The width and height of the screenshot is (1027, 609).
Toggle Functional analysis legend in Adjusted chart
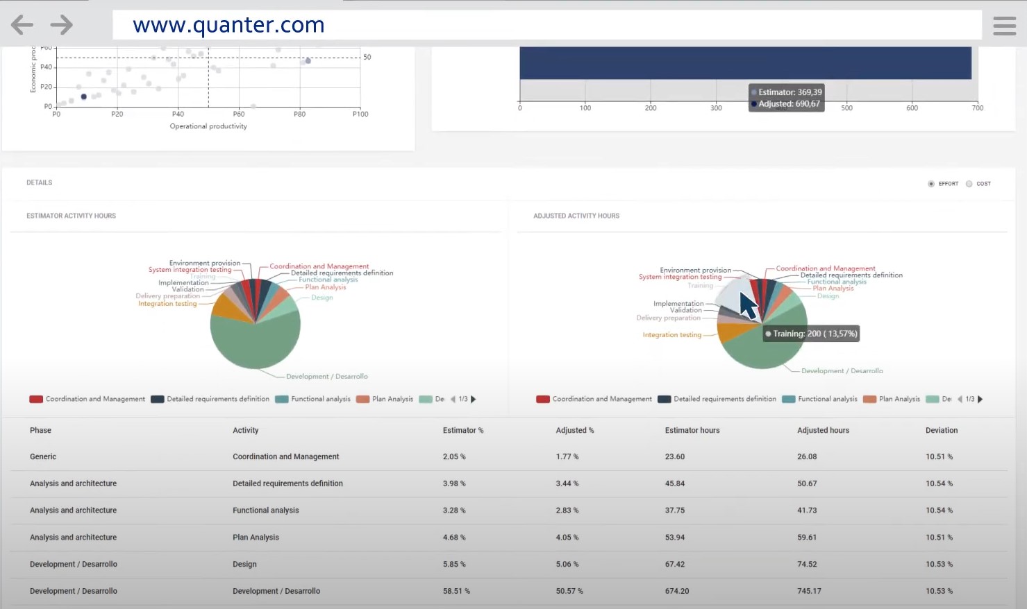tap(819, 400)
